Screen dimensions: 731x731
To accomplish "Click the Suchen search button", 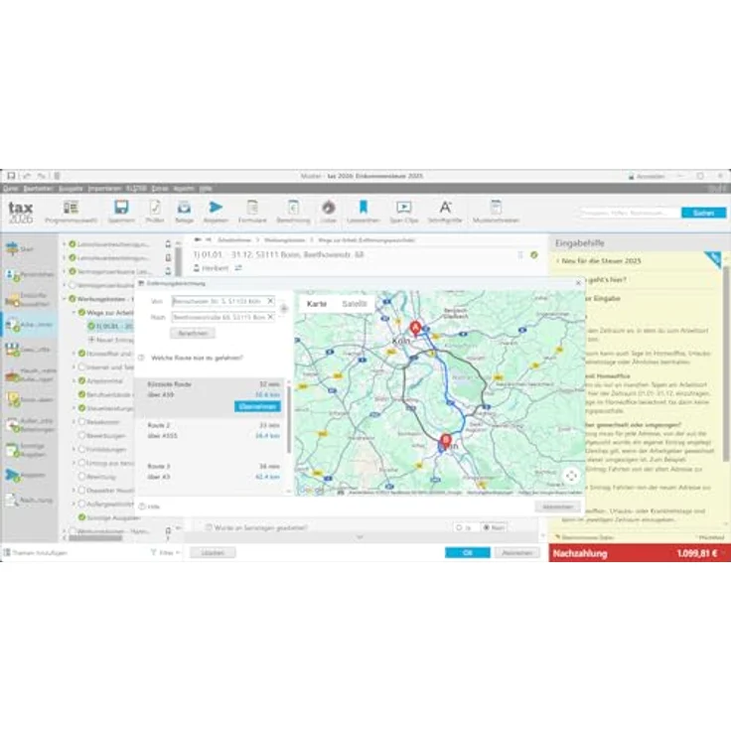I will (703, 213).
